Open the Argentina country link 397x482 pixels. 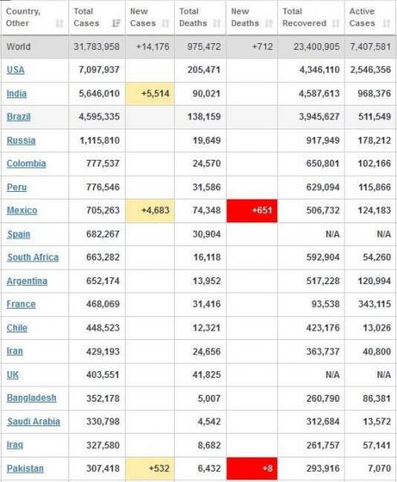(27, 282)
